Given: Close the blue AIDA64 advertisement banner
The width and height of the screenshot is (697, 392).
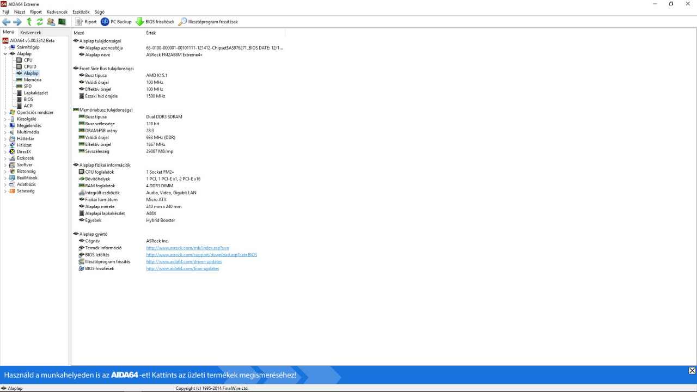Looking at the screenshot, I should click(692, 371).
